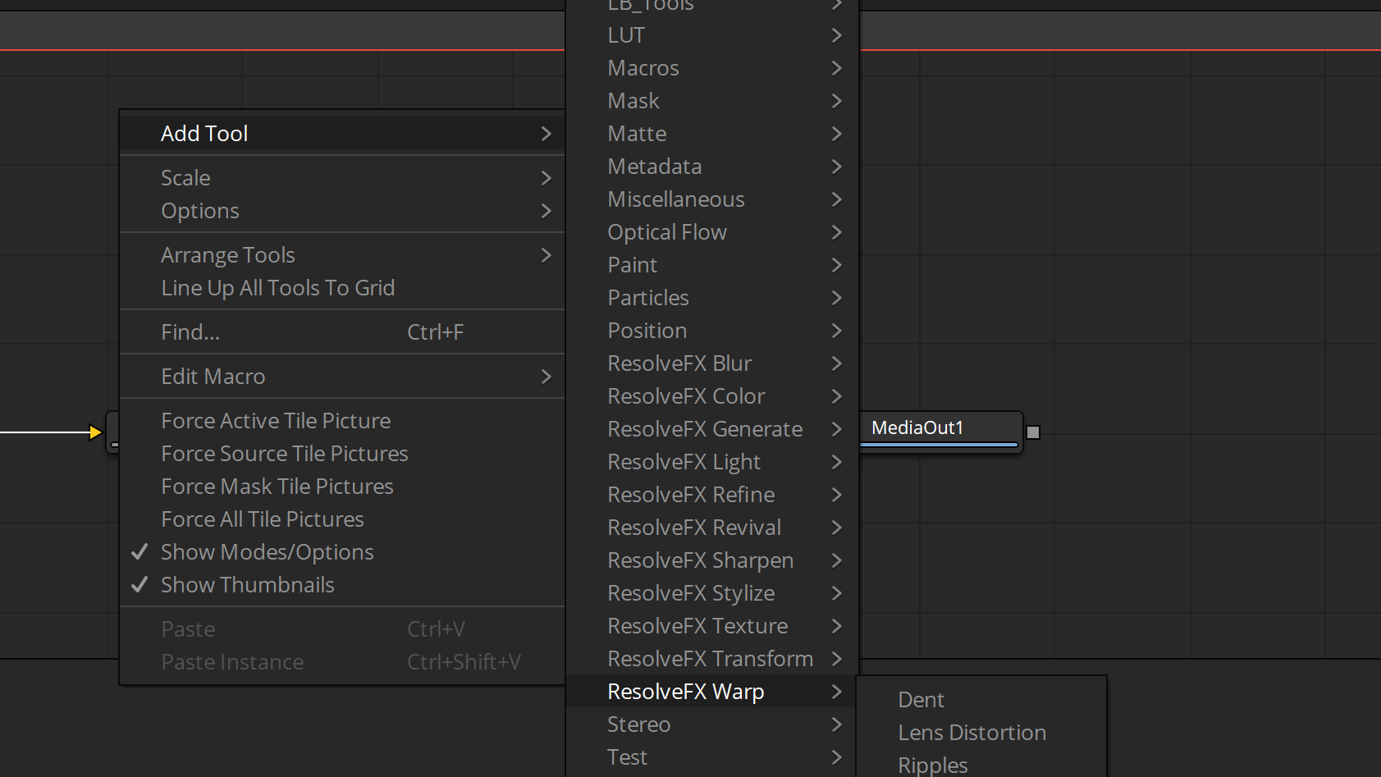Image resolution: width=1381 pixels, height=777 pixels.
Task: Expand the Metadata tool category
Action: click(x=712, y=167)
